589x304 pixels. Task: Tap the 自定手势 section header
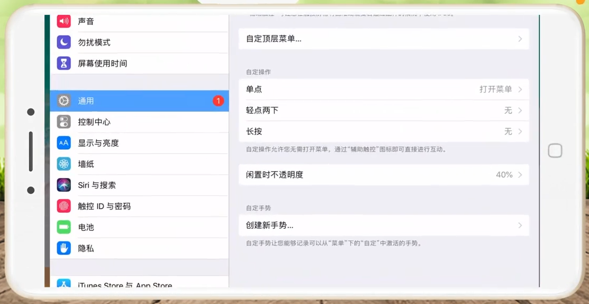pos(258,208)
